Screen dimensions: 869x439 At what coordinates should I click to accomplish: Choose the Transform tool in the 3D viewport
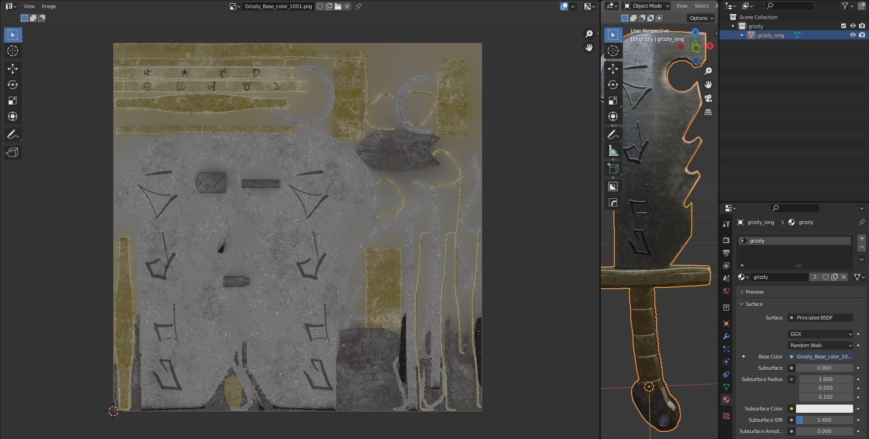pyautogui.click(x=613, y=116)
